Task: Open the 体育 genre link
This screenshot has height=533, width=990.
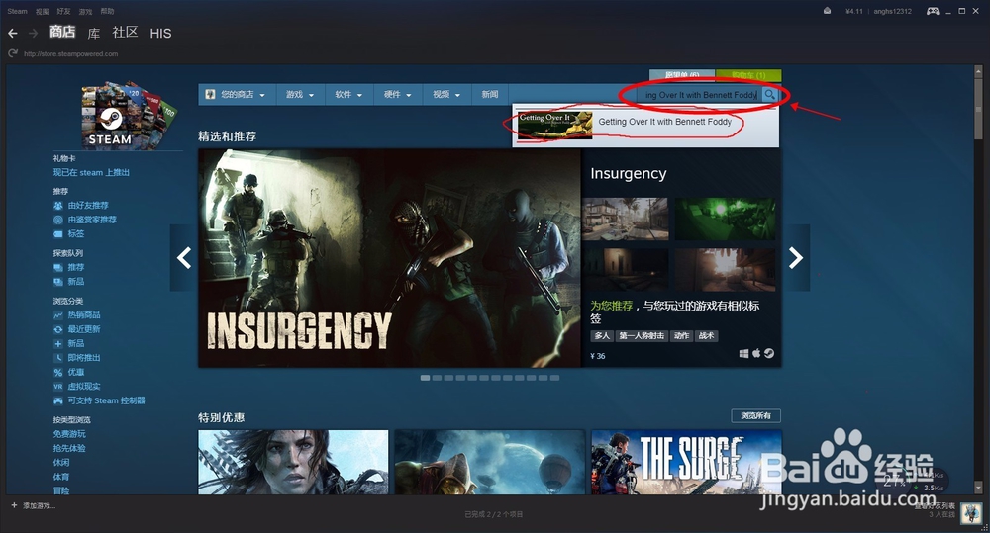Action: click(x=61, y=477)
